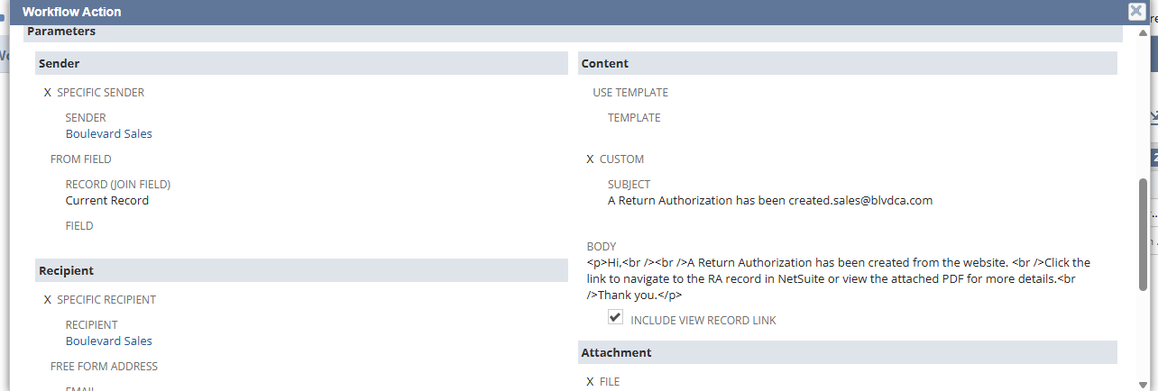
Task: Click the scrollbar up arrow
Action: pyautogui.click(x=1144, y=34)
